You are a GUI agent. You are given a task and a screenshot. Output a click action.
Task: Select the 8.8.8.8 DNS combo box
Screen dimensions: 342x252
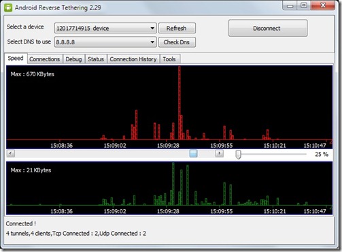tap(105, 42)
